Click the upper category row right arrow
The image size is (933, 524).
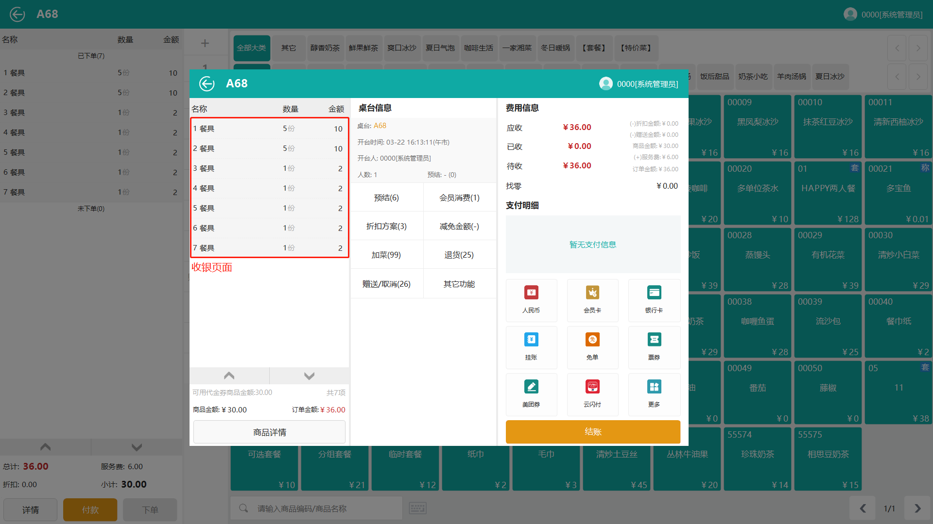click(x=918, y=48)
